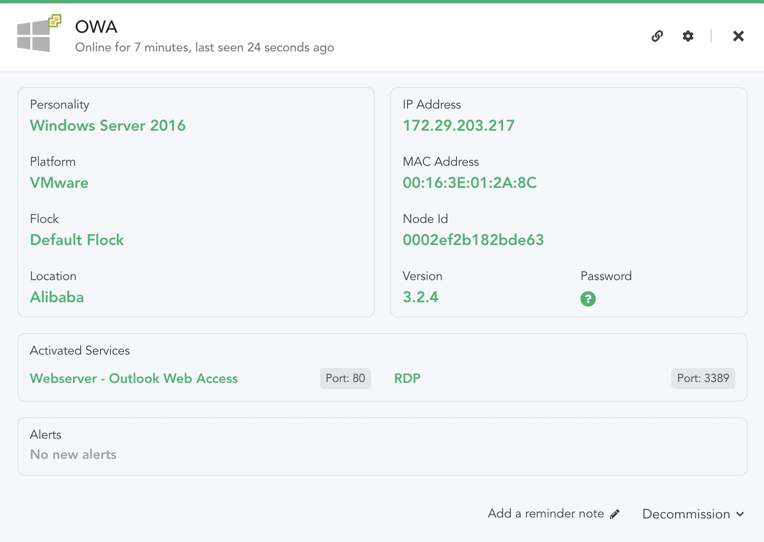Image resolution: width=764 pixels, height=542 pixels.
Task: Click IP address 172.29.203.217
Action: coord(458,125)
